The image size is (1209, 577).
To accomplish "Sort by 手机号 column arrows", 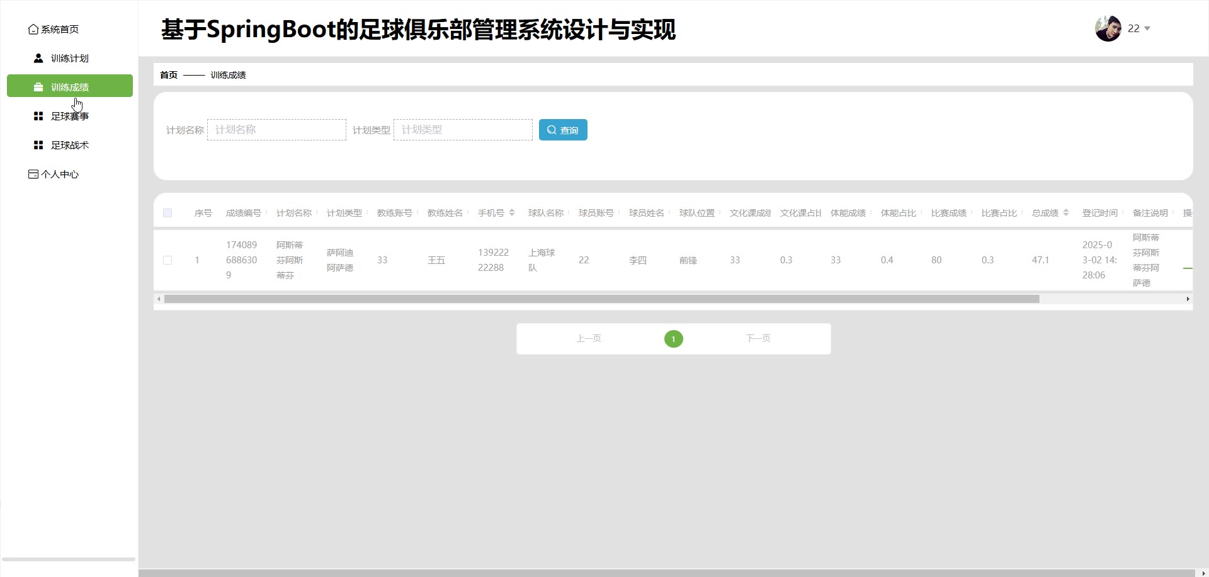I will [x=512, y=213].
